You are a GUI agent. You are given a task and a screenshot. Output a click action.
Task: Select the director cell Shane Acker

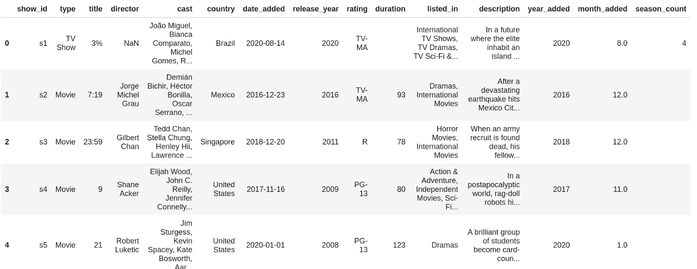pyautogui.click(x=128, y=189)
